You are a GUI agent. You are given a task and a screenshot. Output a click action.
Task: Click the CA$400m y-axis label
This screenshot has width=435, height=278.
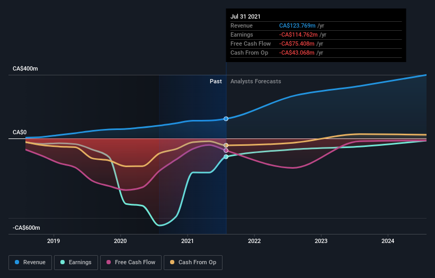point(25,68)
